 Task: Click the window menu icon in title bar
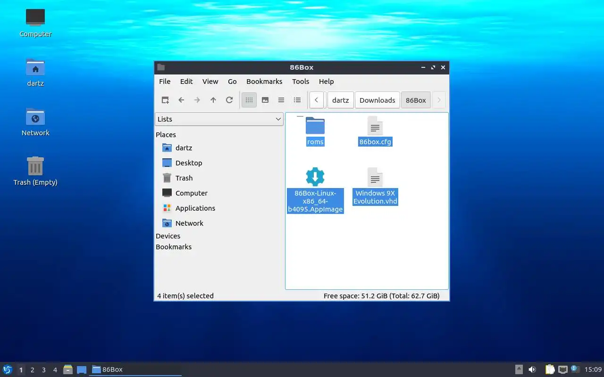coord(161,67)
